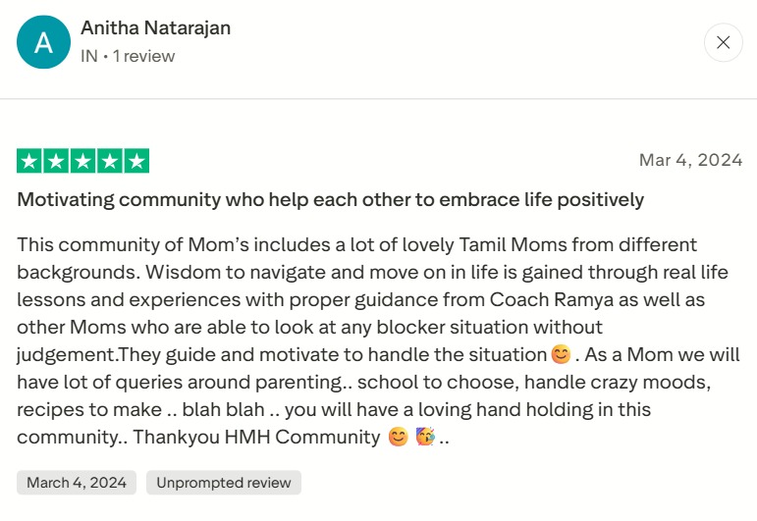Click the '1 review' count text
Screen dimensions: 757x521
[x=143, y=56]
